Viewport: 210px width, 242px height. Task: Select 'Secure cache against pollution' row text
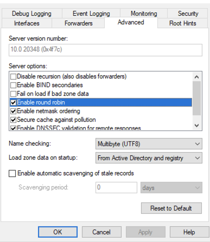tap(56, 120)
